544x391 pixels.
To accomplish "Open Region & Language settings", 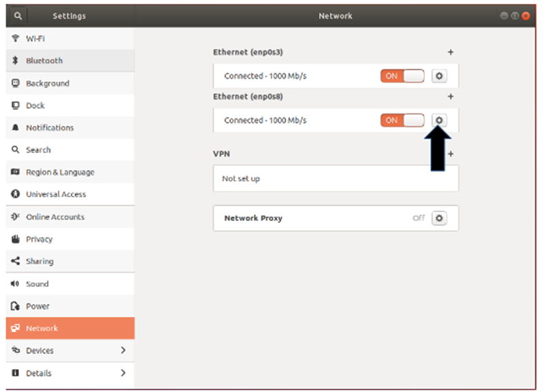I will [x=60, y=172].
